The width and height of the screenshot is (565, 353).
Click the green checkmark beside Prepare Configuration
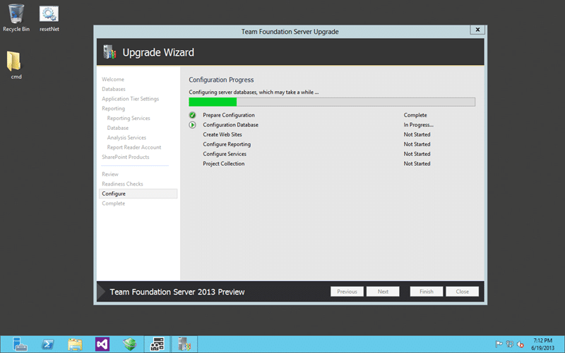(192, 115)
